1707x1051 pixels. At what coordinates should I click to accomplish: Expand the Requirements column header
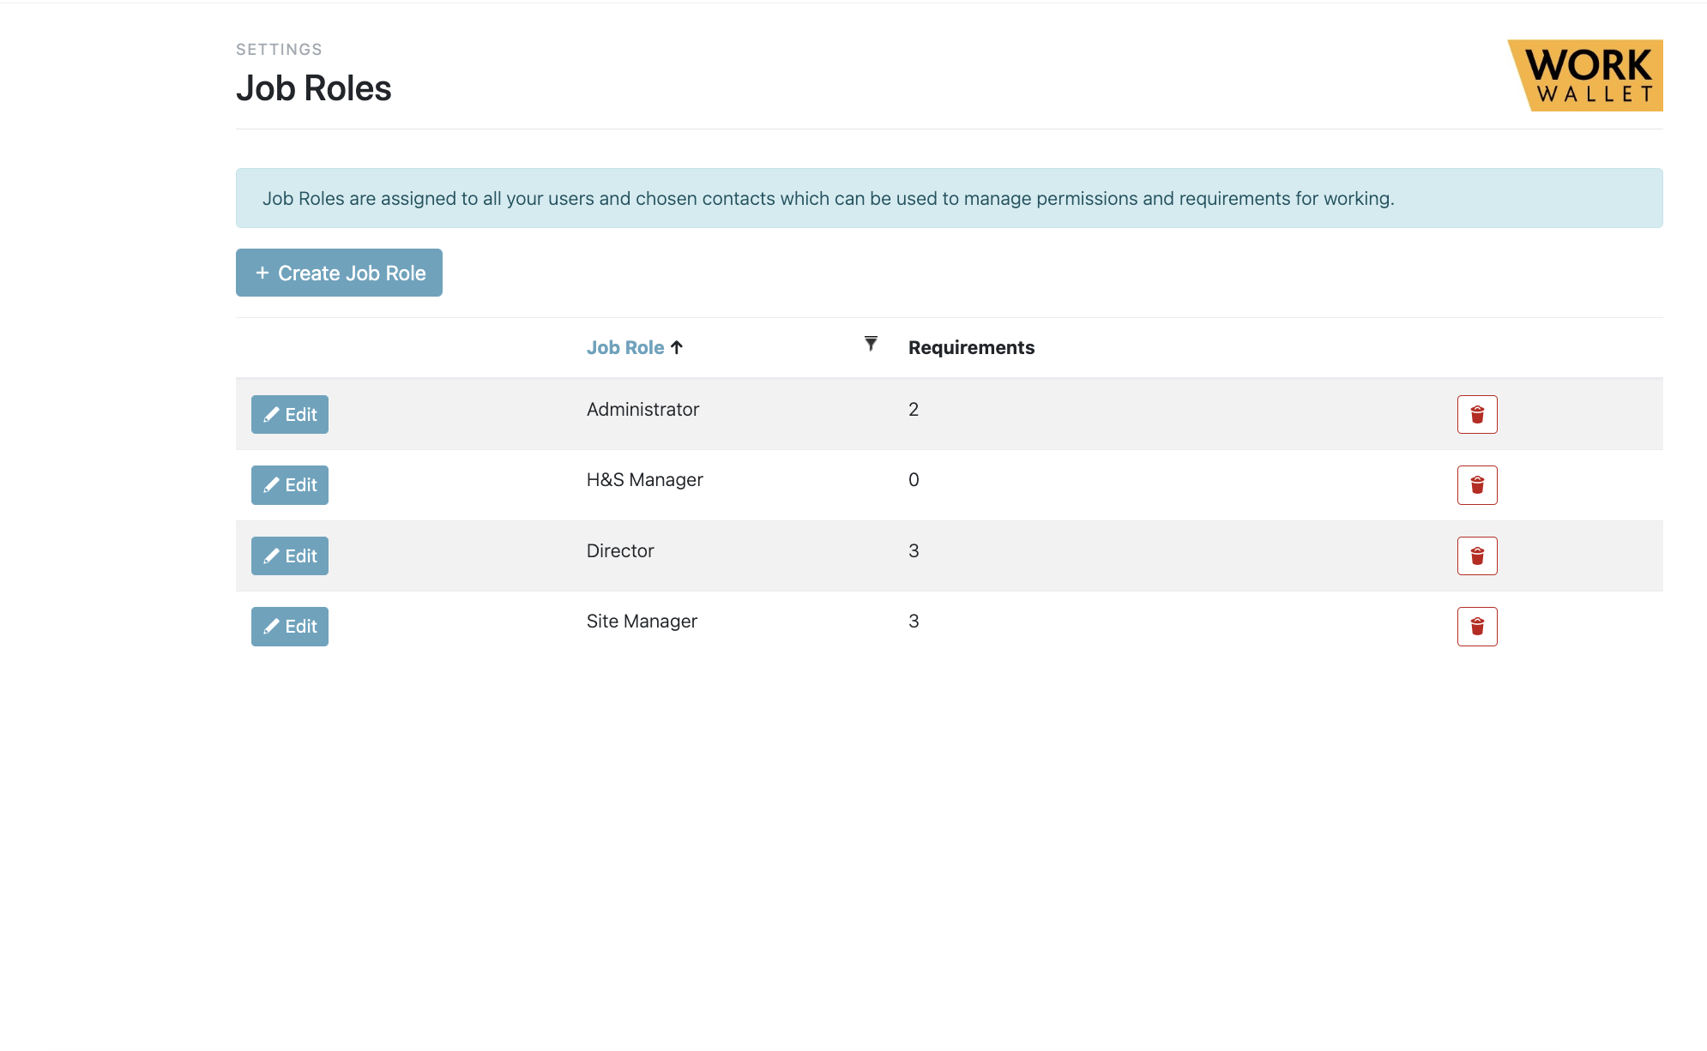[x=971, y=347]
